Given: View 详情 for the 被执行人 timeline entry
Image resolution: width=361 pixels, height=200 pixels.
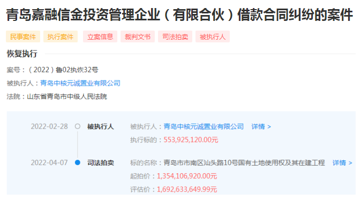Looking at the screenshot, I should [x=261, y=127].
